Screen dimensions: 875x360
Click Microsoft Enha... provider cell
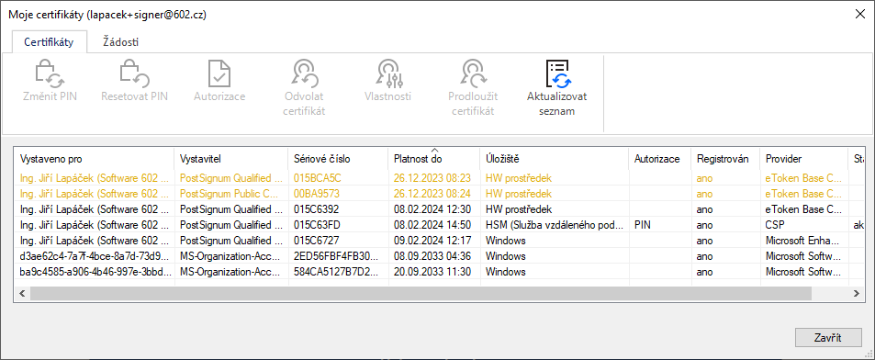click(803, 241)
